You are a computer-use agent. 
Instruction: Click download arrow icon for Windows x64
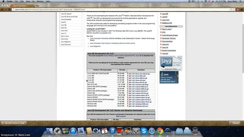tap(128, 106)
